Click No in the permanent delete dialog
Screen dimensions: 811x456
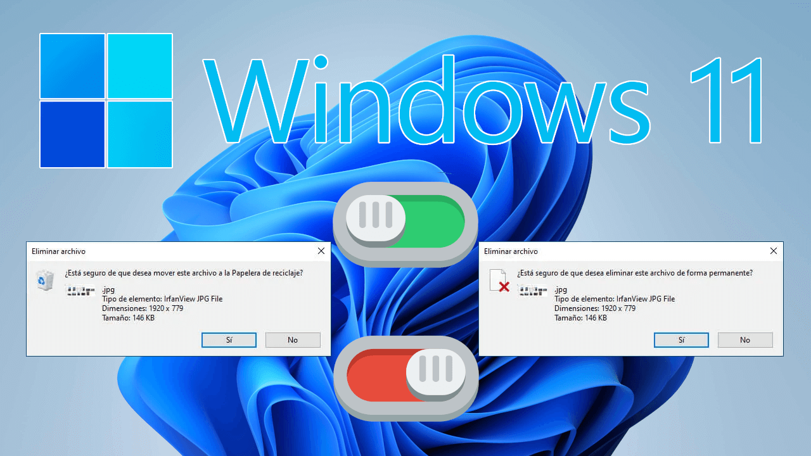[x=745, y=339]
